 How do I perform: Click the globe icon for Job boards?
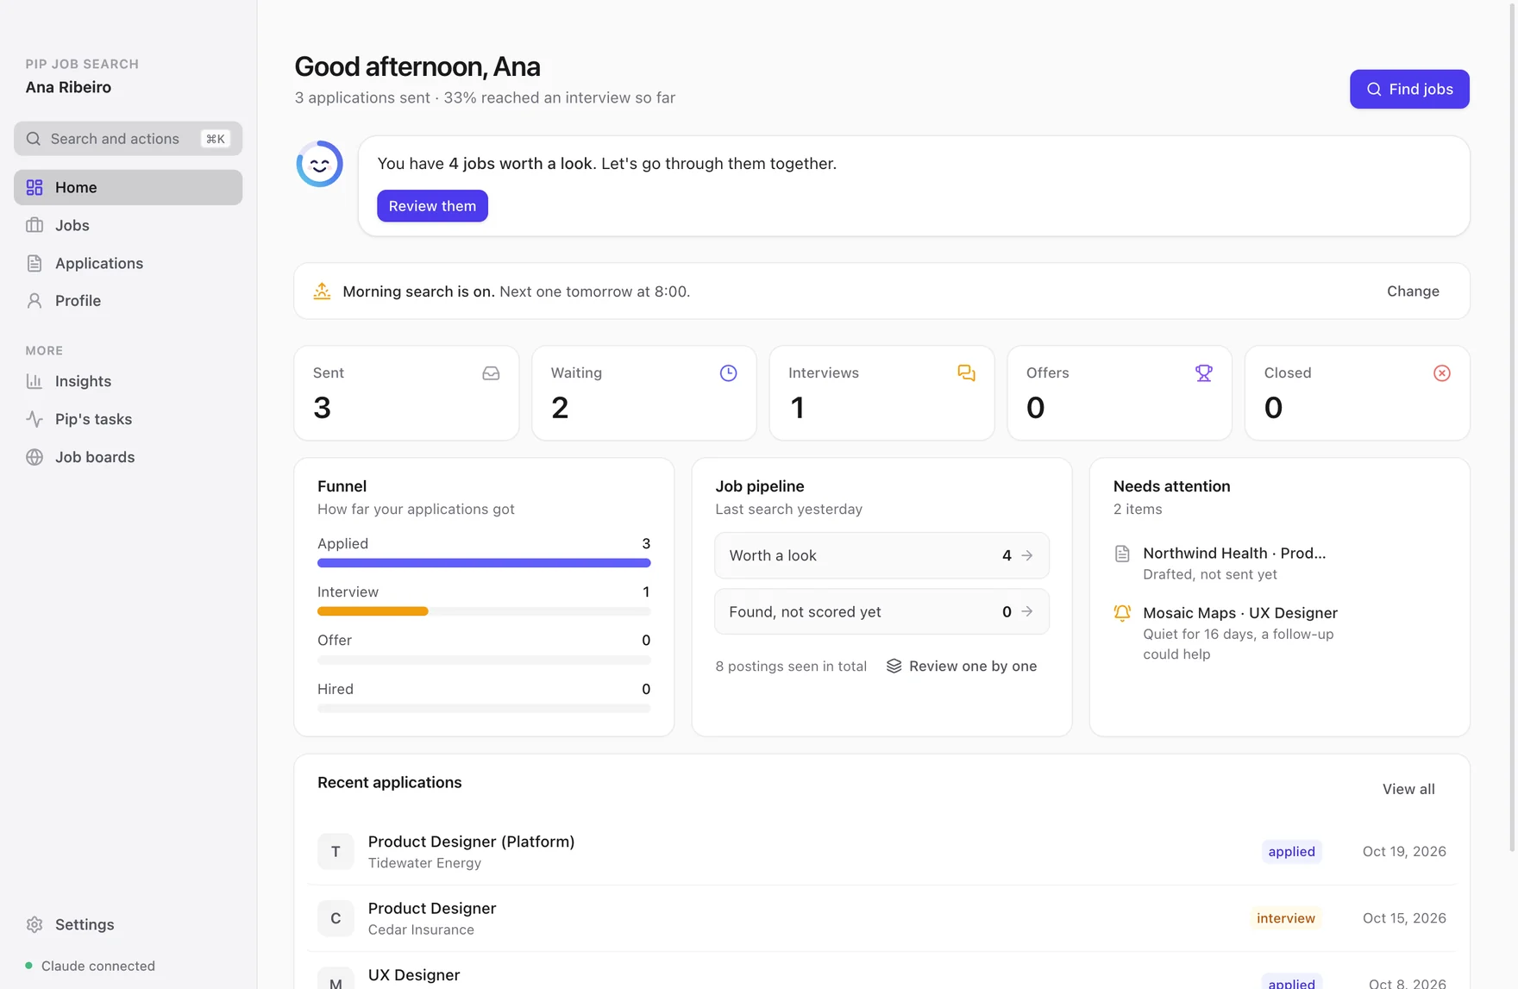click(34, 457)
